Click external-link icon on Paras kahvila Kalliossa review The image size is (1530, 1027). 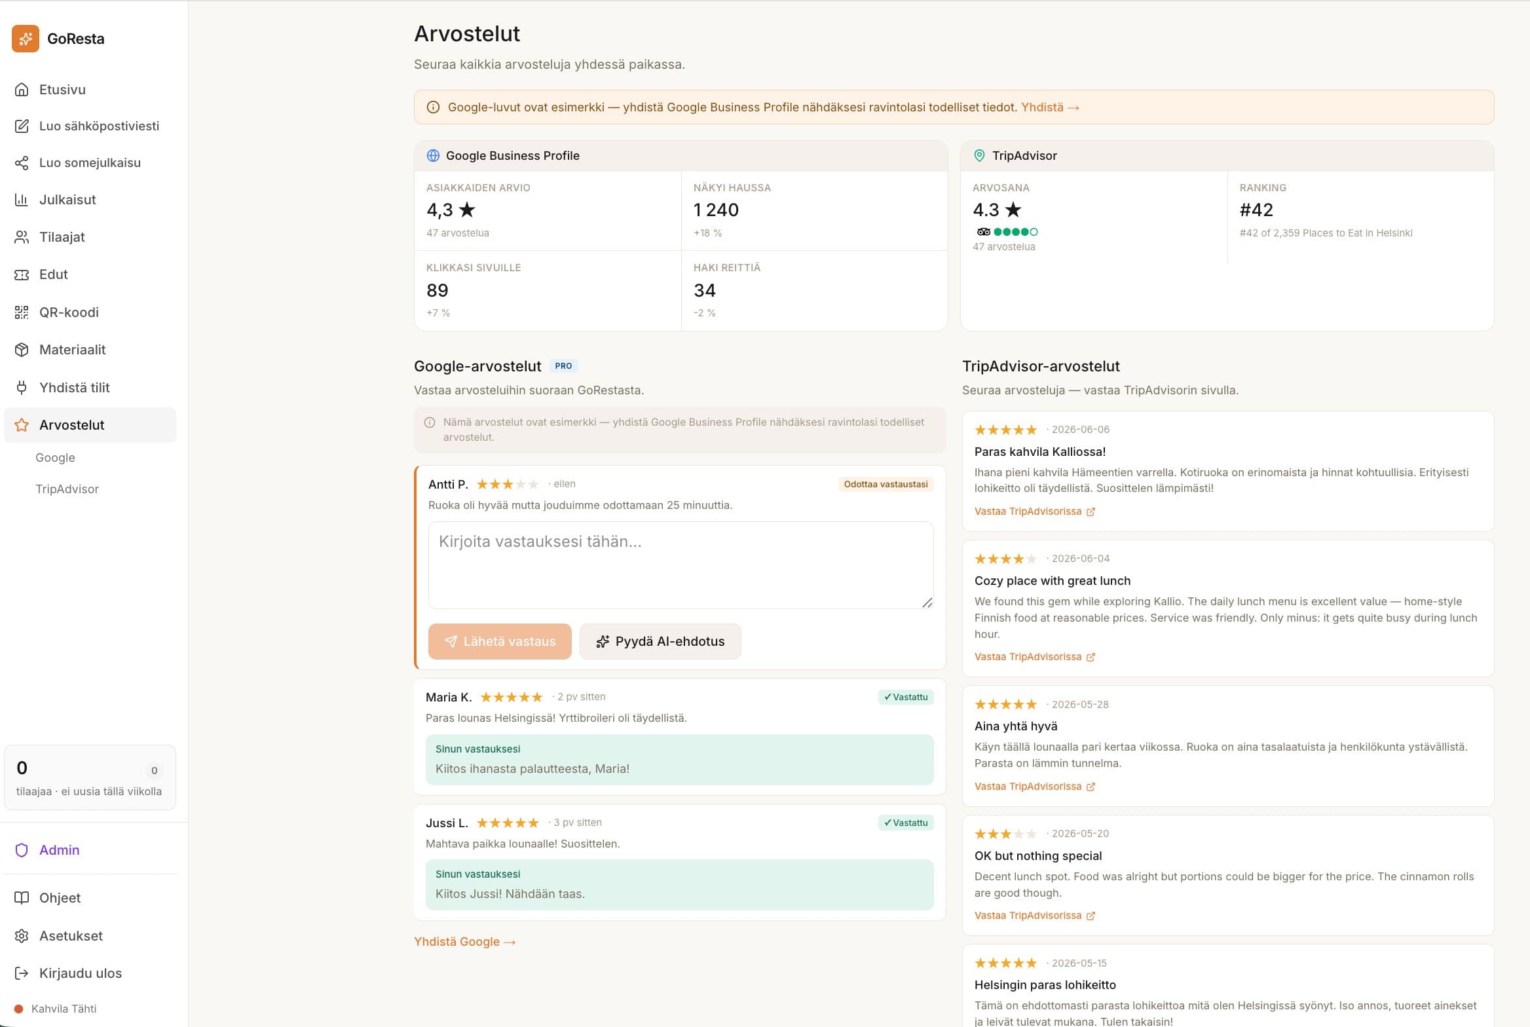click(1091, 512)
